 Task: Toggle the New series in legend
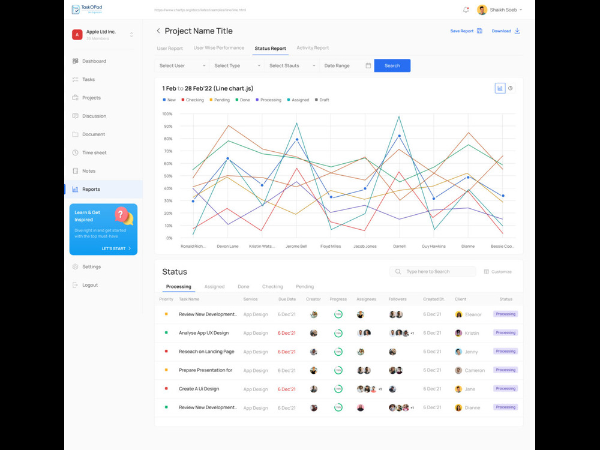pyautogui.click(x=169, y=100)
